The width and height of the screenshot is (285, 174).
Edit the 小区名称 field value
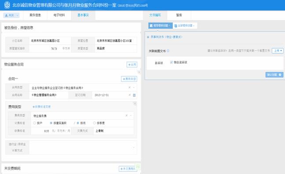50,41
